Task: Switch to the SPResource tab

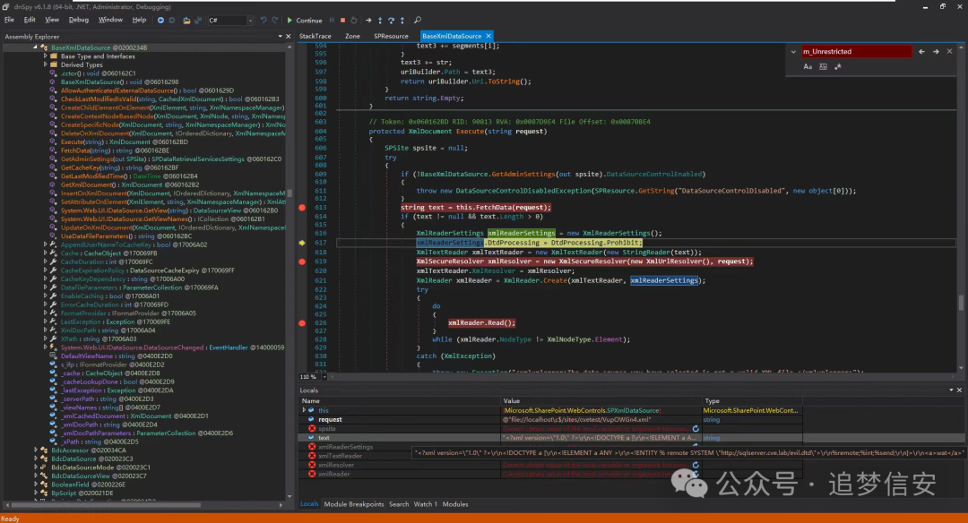Action: point(391,36)
